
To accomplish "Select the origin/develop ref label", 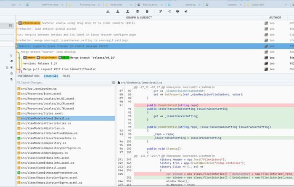I will 29,23.
